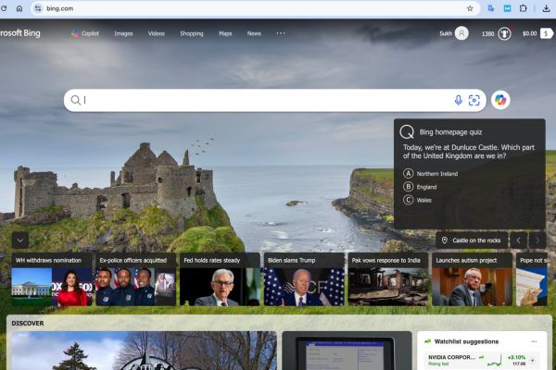Go to the browser home page icon
Image resolution: width=556 pixels, height=370 pixels.
click(19, 8)
